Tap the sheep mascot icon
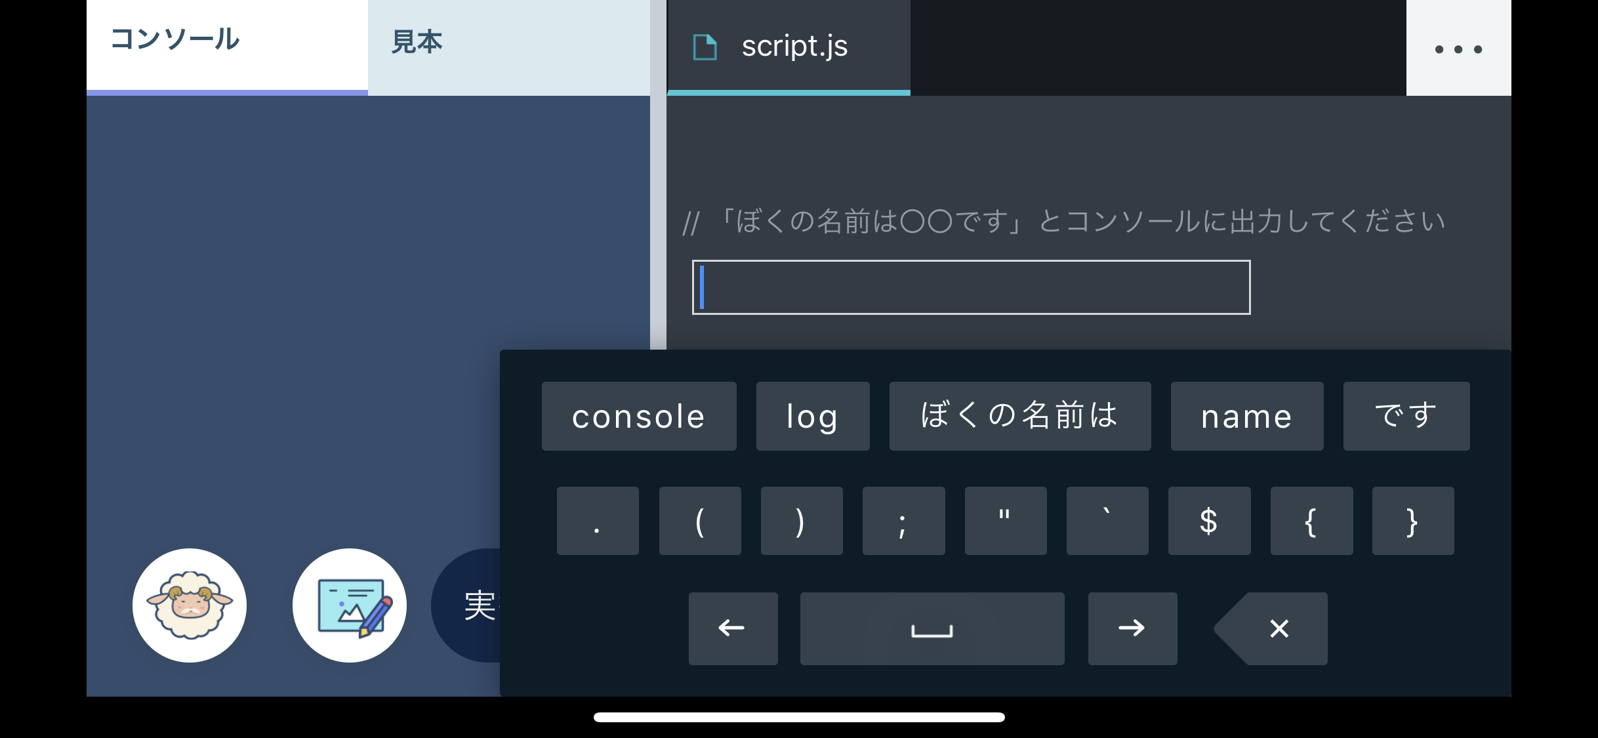 190,605
